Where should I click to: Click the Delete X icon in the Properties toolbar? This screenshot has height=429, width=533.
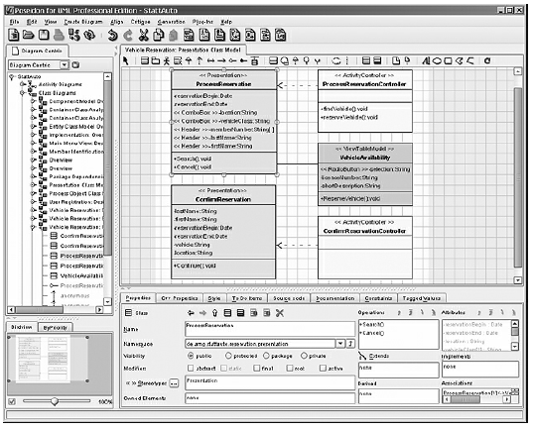pos(280,313)
